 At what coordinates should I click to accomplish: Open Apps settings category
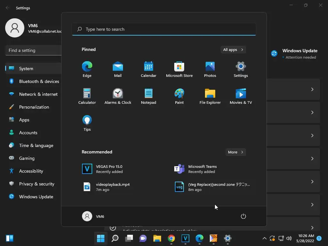click(33, 120)
